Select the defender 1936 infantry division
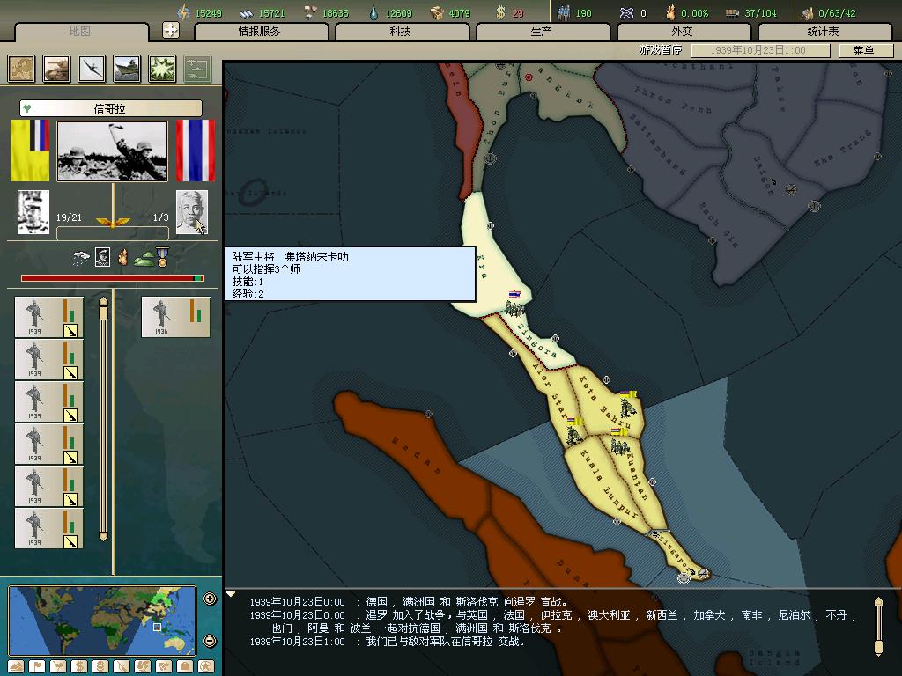The width and height of the screenshot is (902, 676). coord(175,317)
